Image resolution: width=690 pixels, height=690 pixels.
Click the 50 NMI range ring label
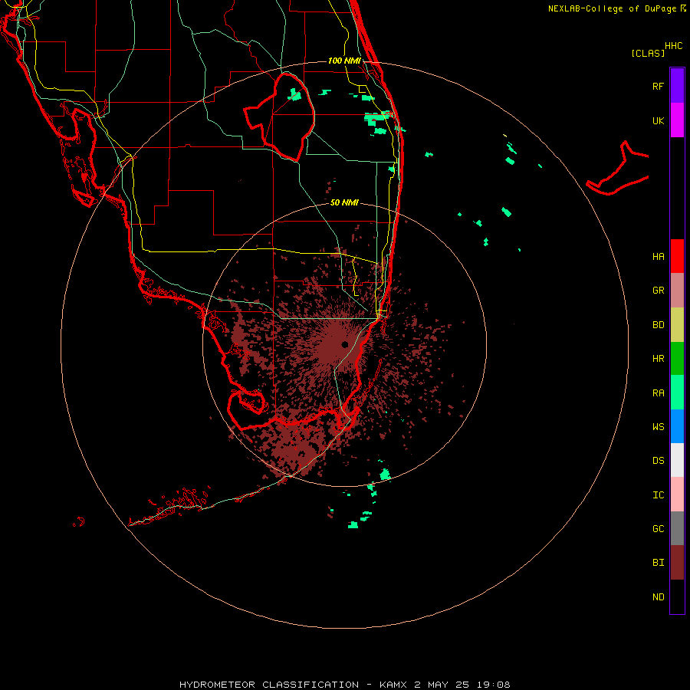click(344, 202)
